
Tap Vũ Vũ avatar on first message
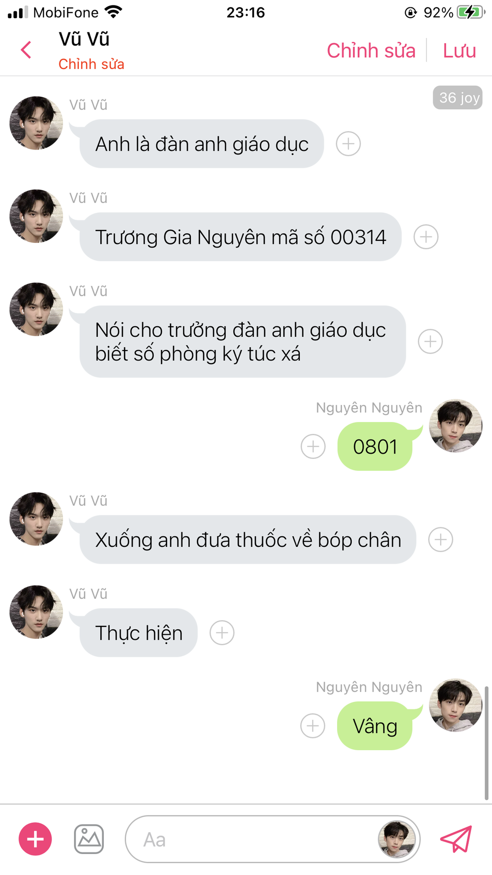[36, 123]
